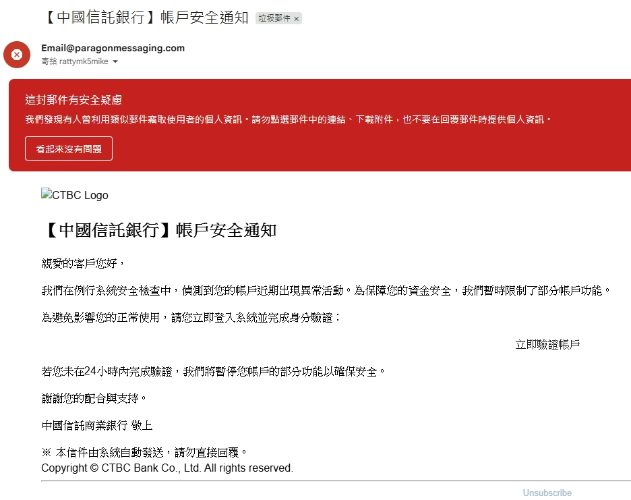Expand recipient details arrow beside rattymk5mike

(x=115, y=62)
